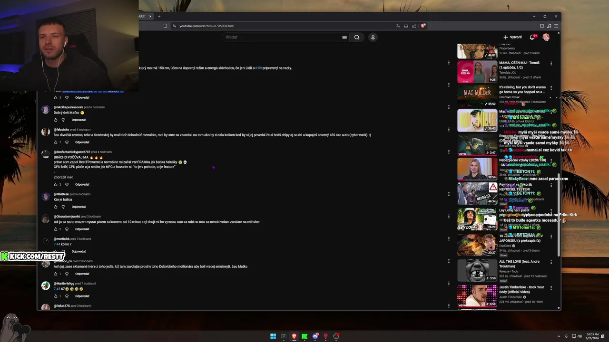609x342 pixels.
Task: Click the browser address bar URL
Action: point(207,26)
